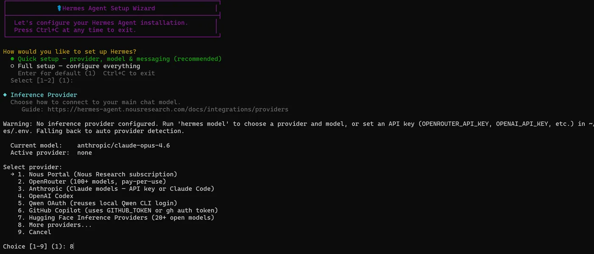Select Qwen OAuth provider entry
Image resolution: width=594 pixels, height=254 pixels.
tap(97, 203)
